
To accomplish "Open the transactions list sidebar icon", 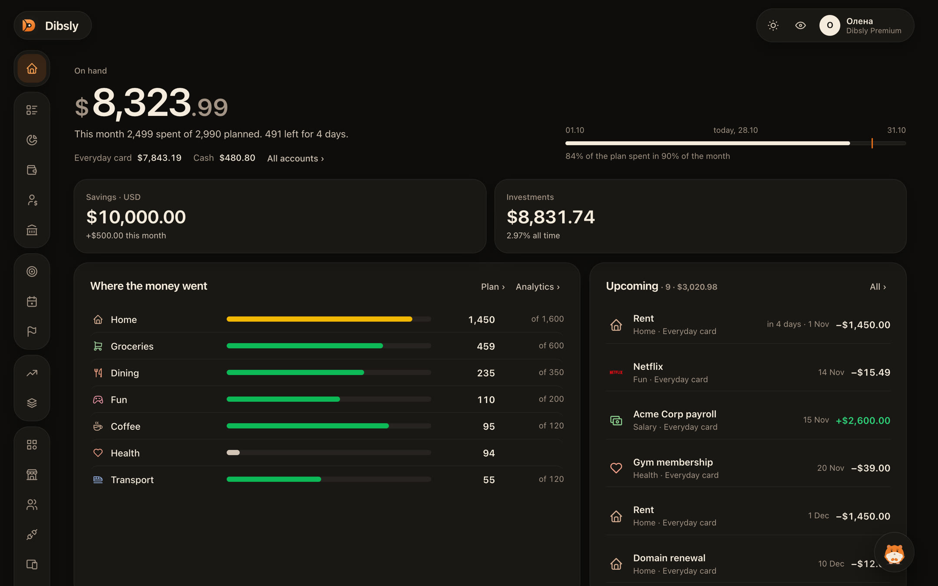I will pos(32,110).
